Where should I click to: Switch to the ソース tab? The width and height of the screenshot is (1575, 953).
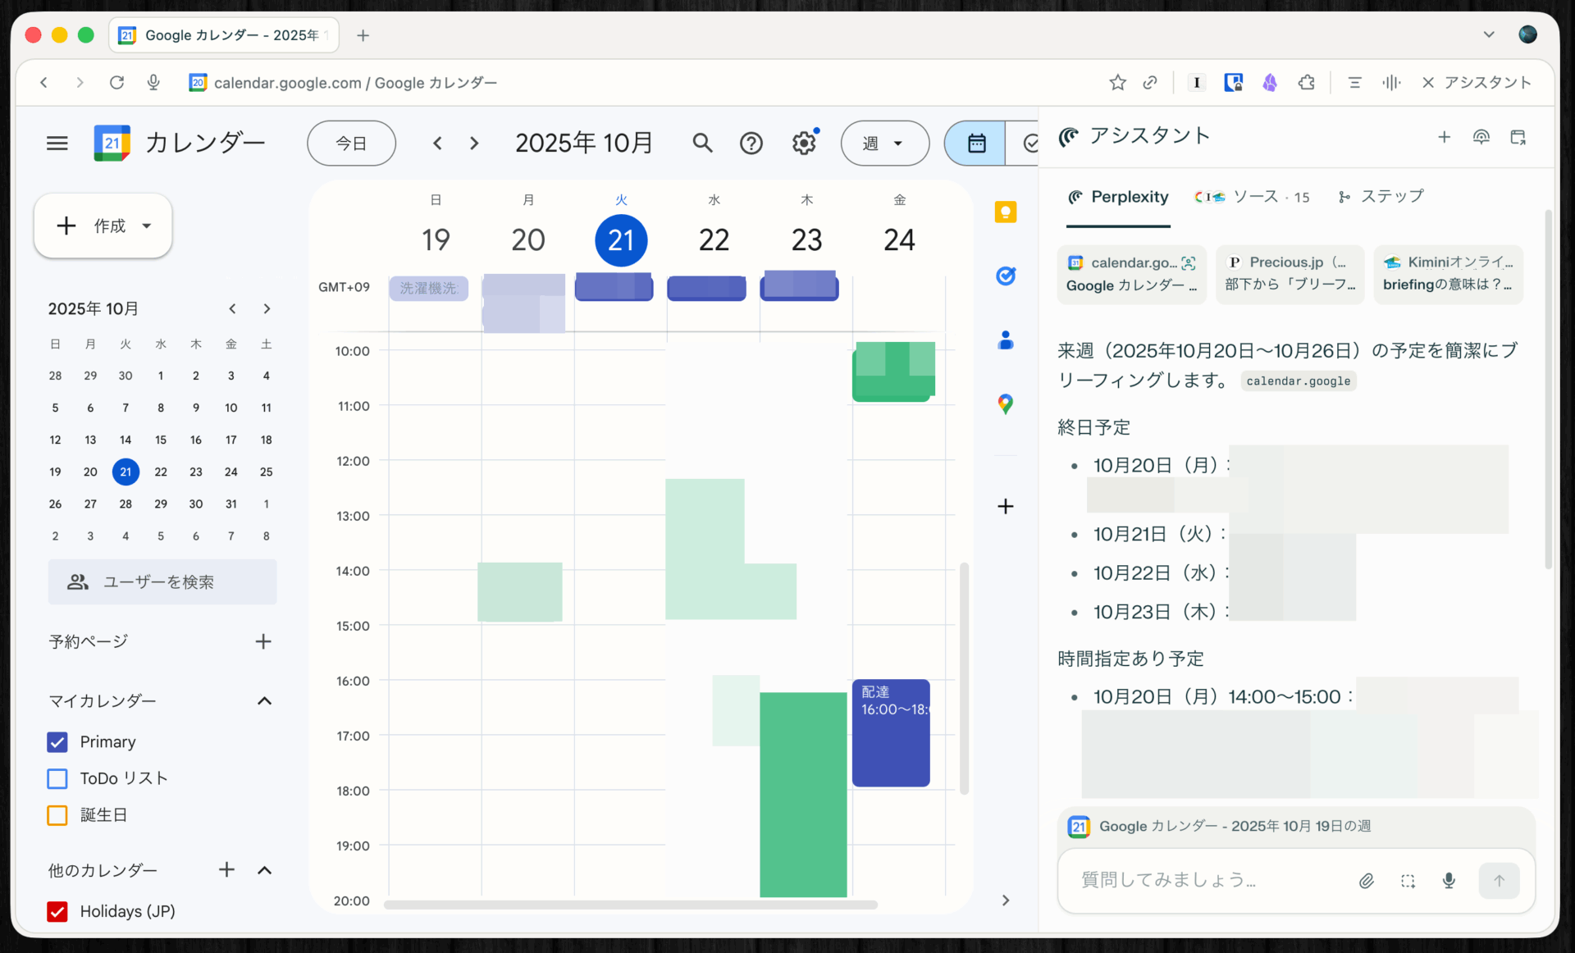coord(1253,197)
